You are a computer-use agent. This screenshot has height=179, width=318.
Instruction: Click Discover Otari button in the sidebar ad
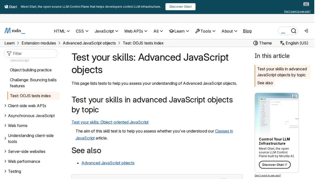tap(275, 165)
